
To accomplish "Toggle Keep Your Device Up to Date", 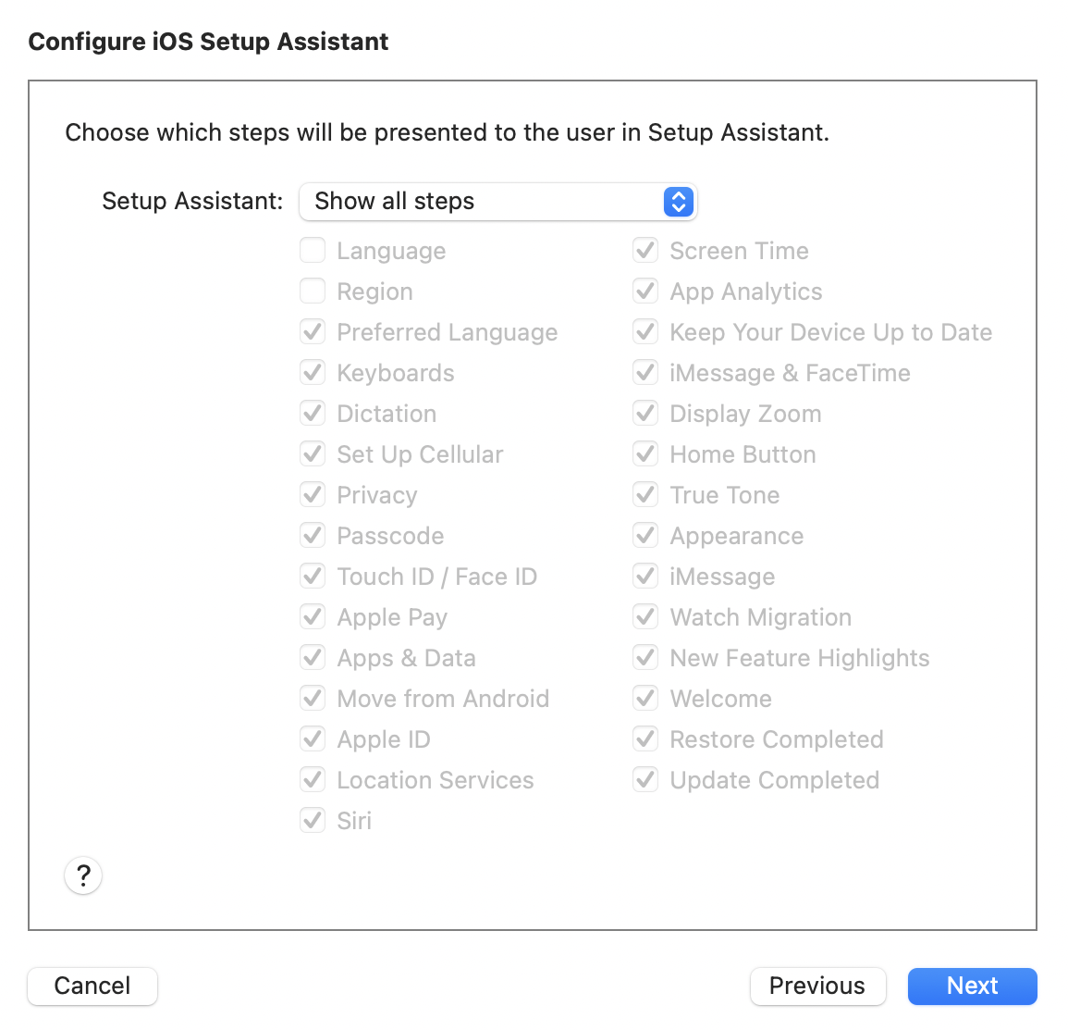I will click(645, 331).
